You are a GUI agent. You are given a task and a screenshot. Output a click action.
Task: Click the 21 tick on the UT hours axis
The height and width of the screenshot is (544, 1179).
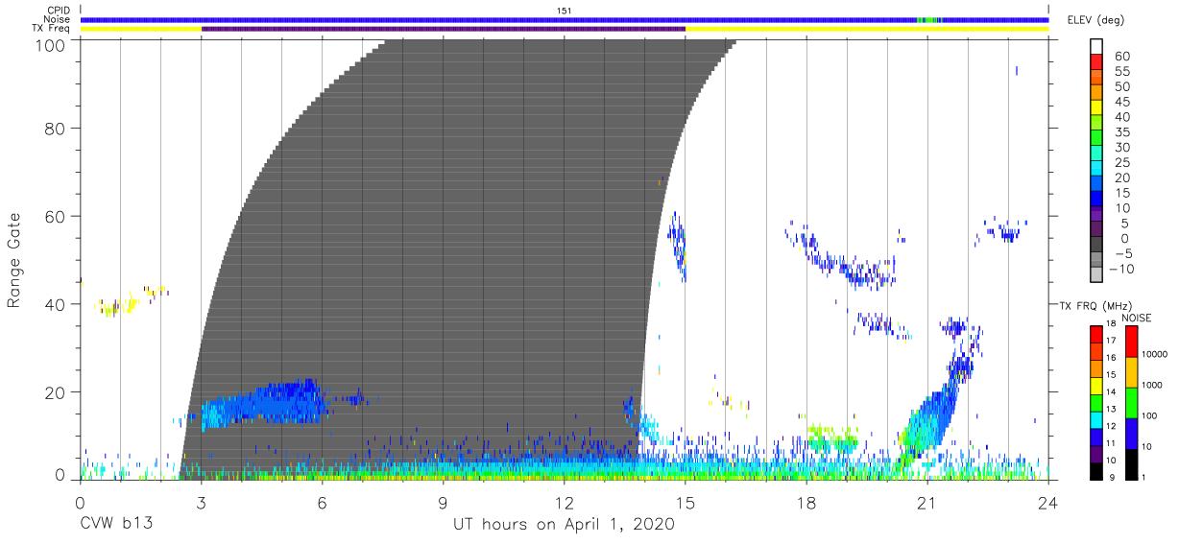[927, 503]
